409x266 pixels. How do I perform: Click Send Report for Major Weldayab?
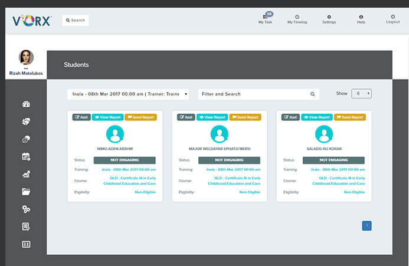(245, 117)
